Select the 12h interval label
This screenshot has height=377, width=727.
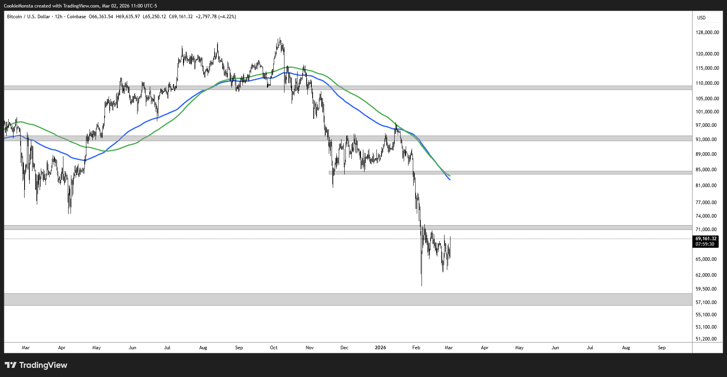click(x=58, y=17)
